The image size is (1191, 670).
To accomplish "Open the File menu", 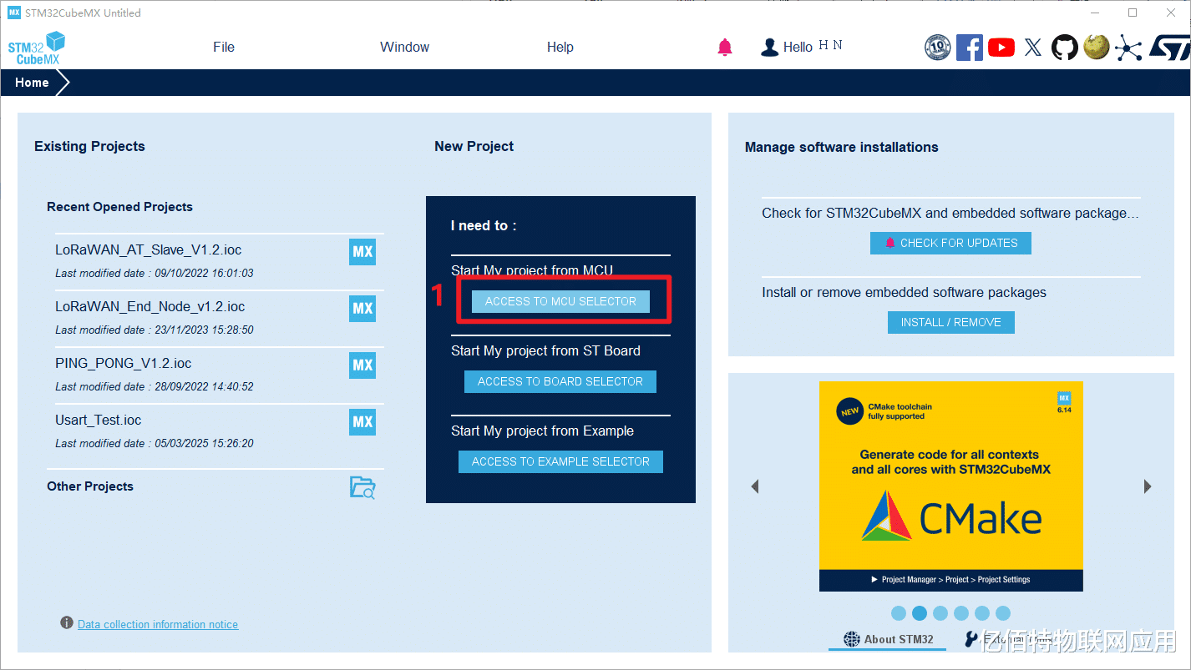I will click(x=224, y=48).
